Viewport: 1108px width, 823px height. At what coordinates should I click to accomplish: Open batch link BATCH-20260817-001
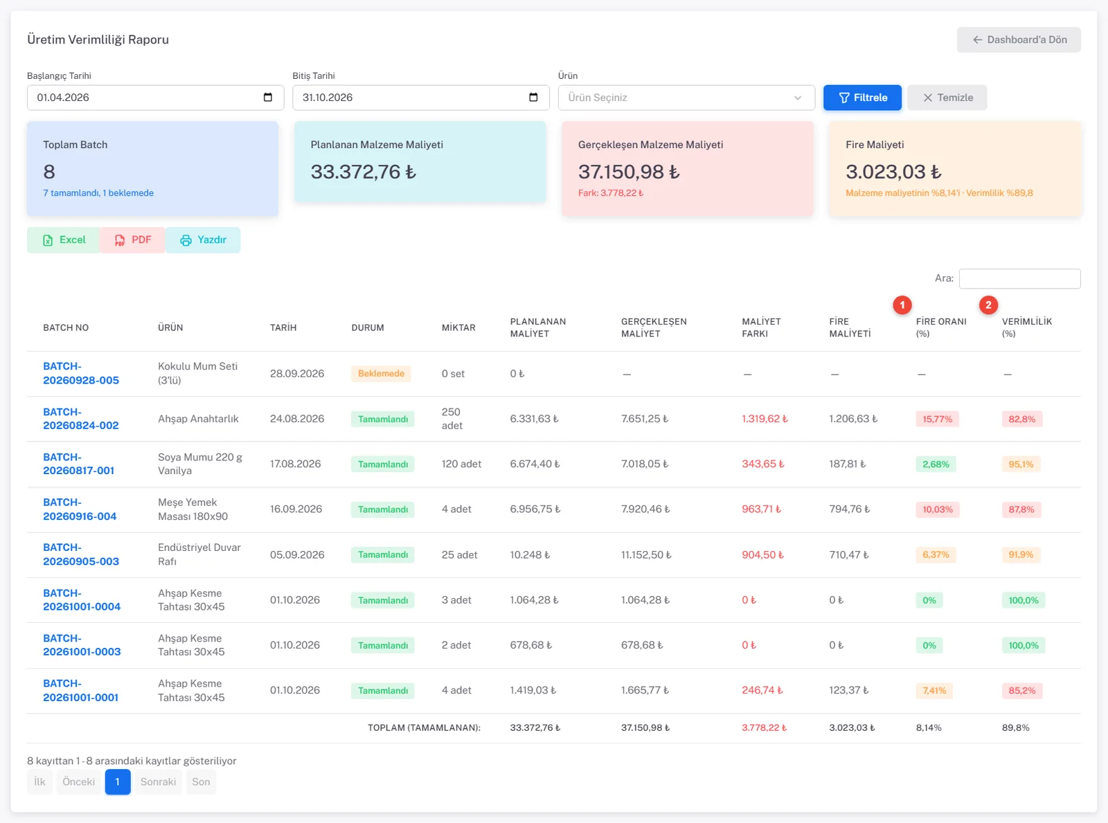pyautogui.click(x=78, y=464)
